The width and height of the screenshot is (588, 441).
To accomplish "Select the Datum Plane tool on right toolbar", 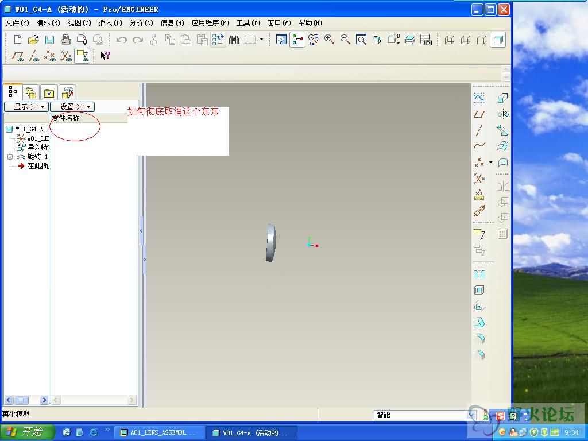I will point(479,114).
